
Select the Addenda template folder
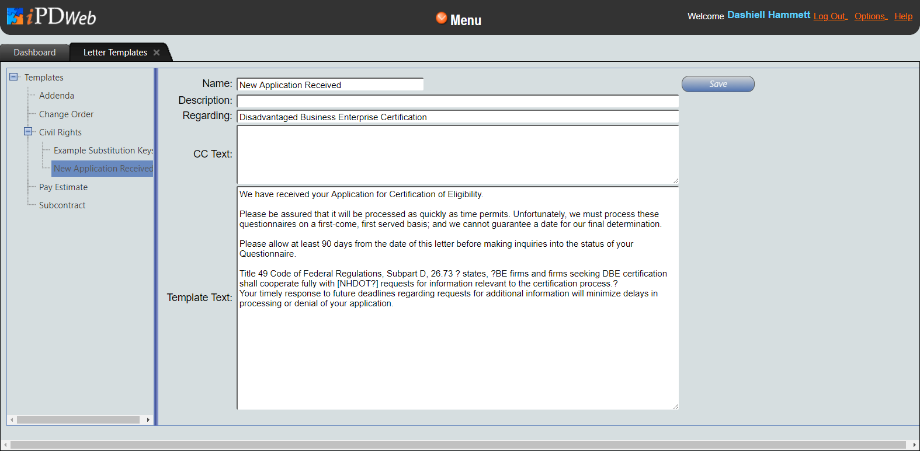click(x=57, y=96)
